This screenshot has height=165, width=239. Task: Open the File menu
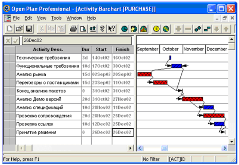coord(16,18)
